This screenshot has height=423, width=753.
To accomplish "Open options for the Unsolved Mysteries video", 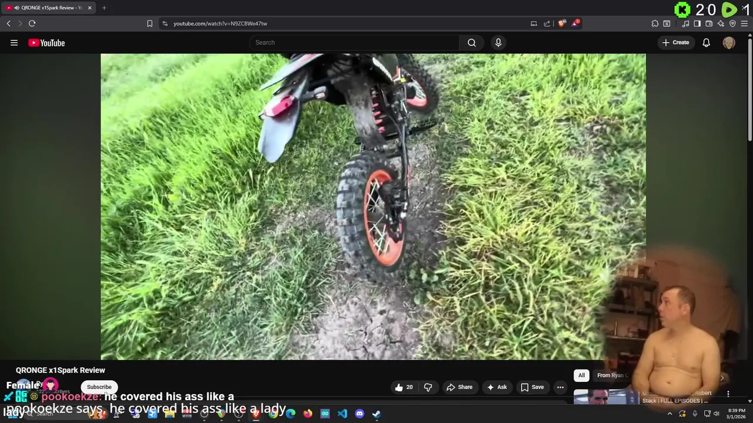I will 728,394.
